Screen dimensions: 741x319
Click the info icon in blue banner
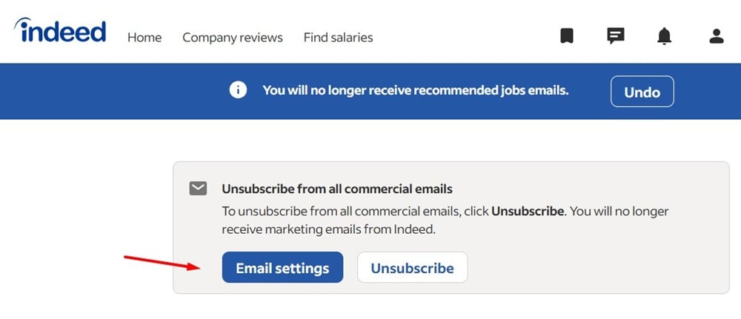(x=238, y=90)
